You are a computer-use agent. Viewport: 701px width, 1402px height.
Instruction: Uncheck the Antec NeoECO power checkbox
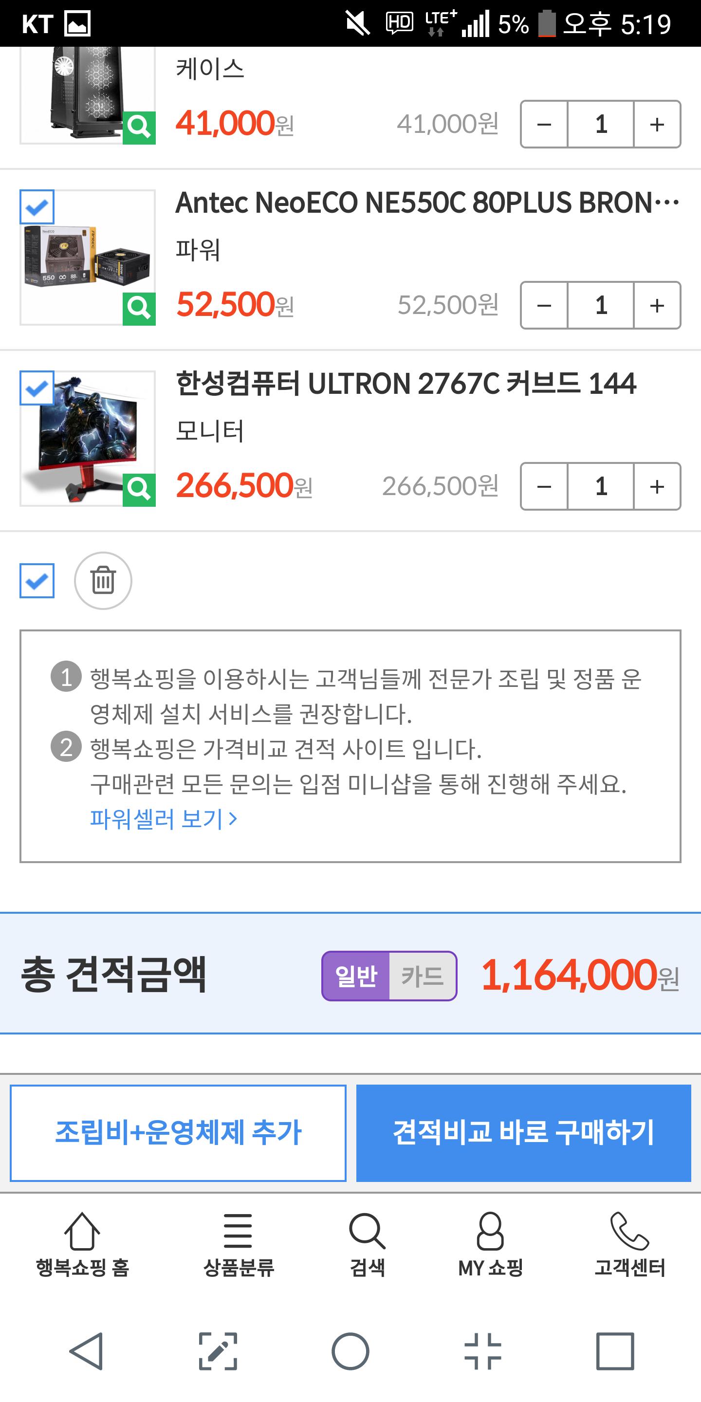[37, 207]
